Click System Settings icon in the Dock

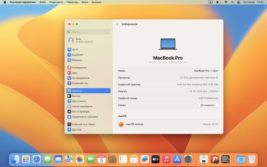tap(188, 159)
